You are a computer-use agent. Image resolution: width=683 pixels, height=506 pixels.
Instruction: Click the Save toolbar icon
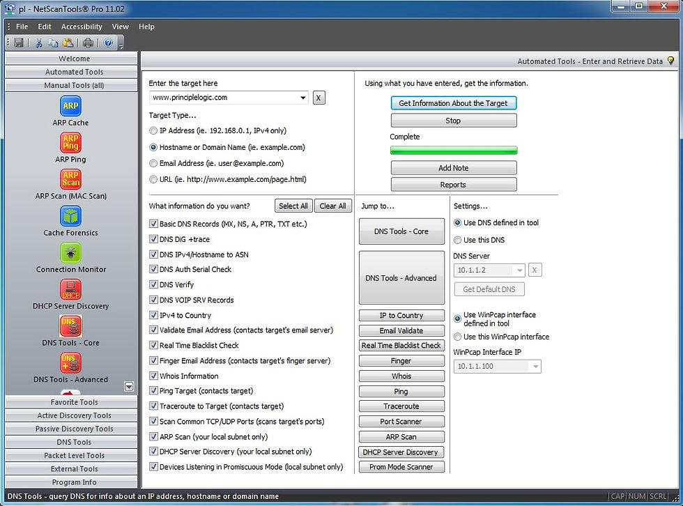click(x=19, y=43)
